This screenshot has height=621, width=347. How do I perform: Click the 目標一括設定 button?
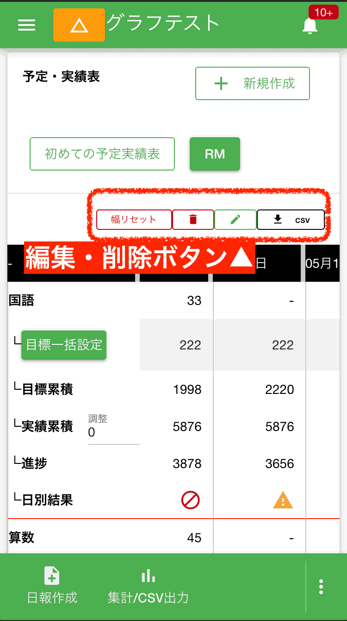click(x=63, y=344)
